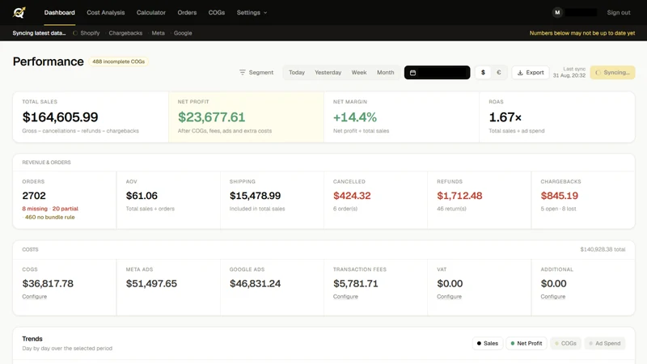Click the 20 partial orders warning
Screen dimensions: 647x364
tap(66, 209)
